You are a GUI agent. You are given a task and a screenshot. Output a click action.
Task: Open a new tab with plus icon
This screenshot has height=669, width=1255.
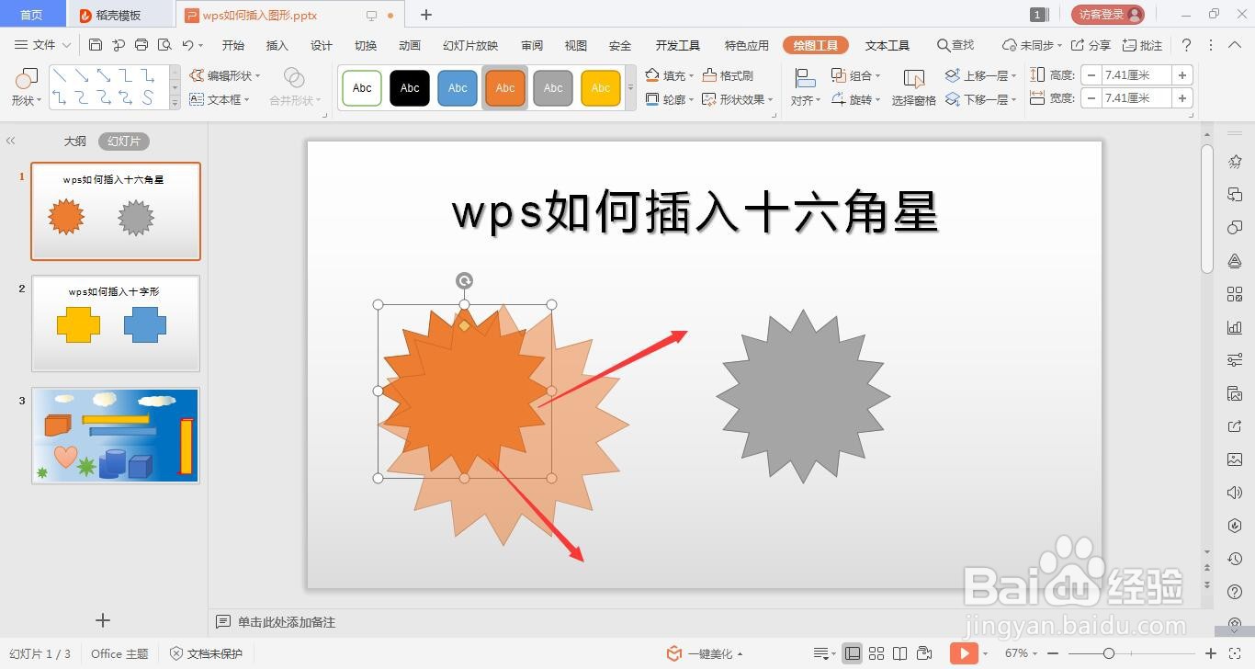pyautogui.click(x=426, y=15)
